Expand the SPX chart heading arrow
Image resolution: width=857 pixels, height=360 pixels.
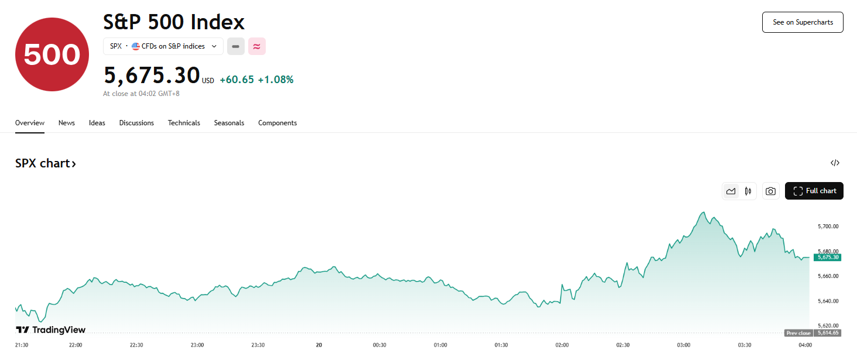pos(74,164)
